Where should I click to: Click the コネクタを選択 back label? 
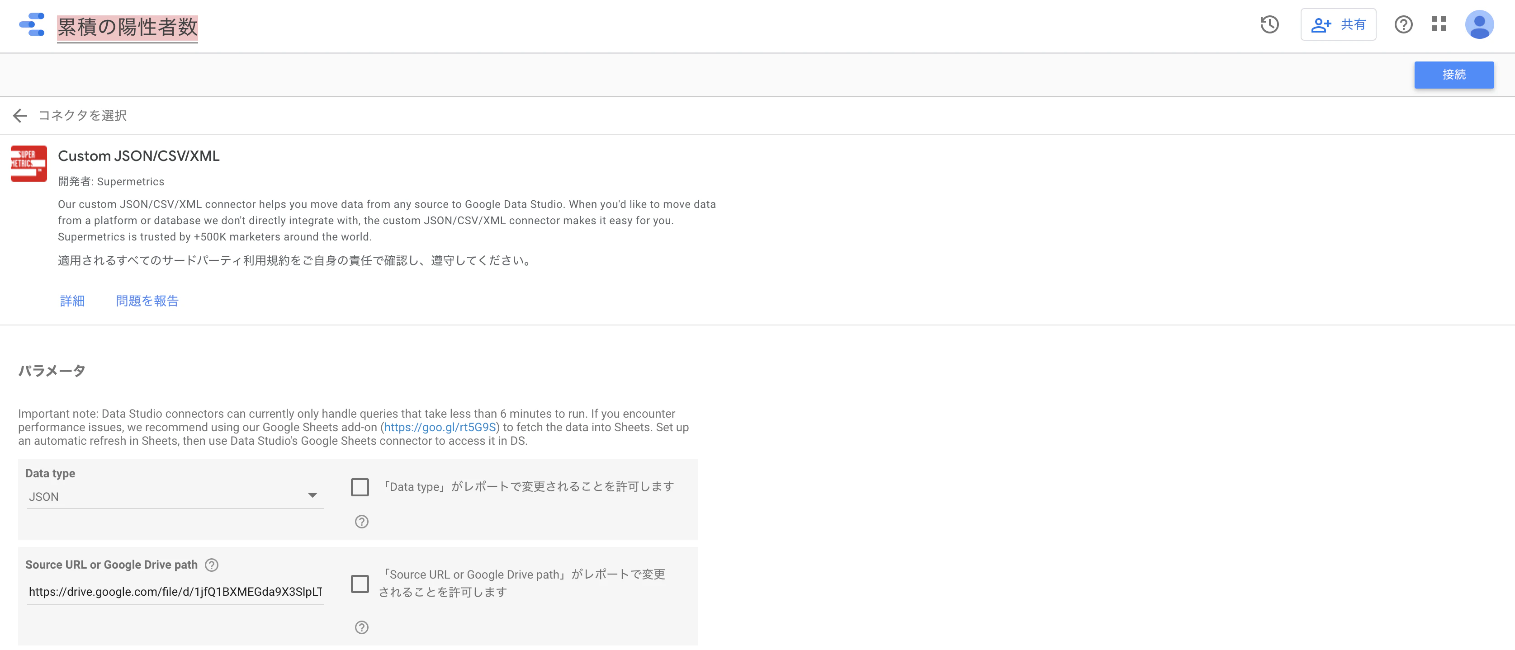click(x=82, y=116)
